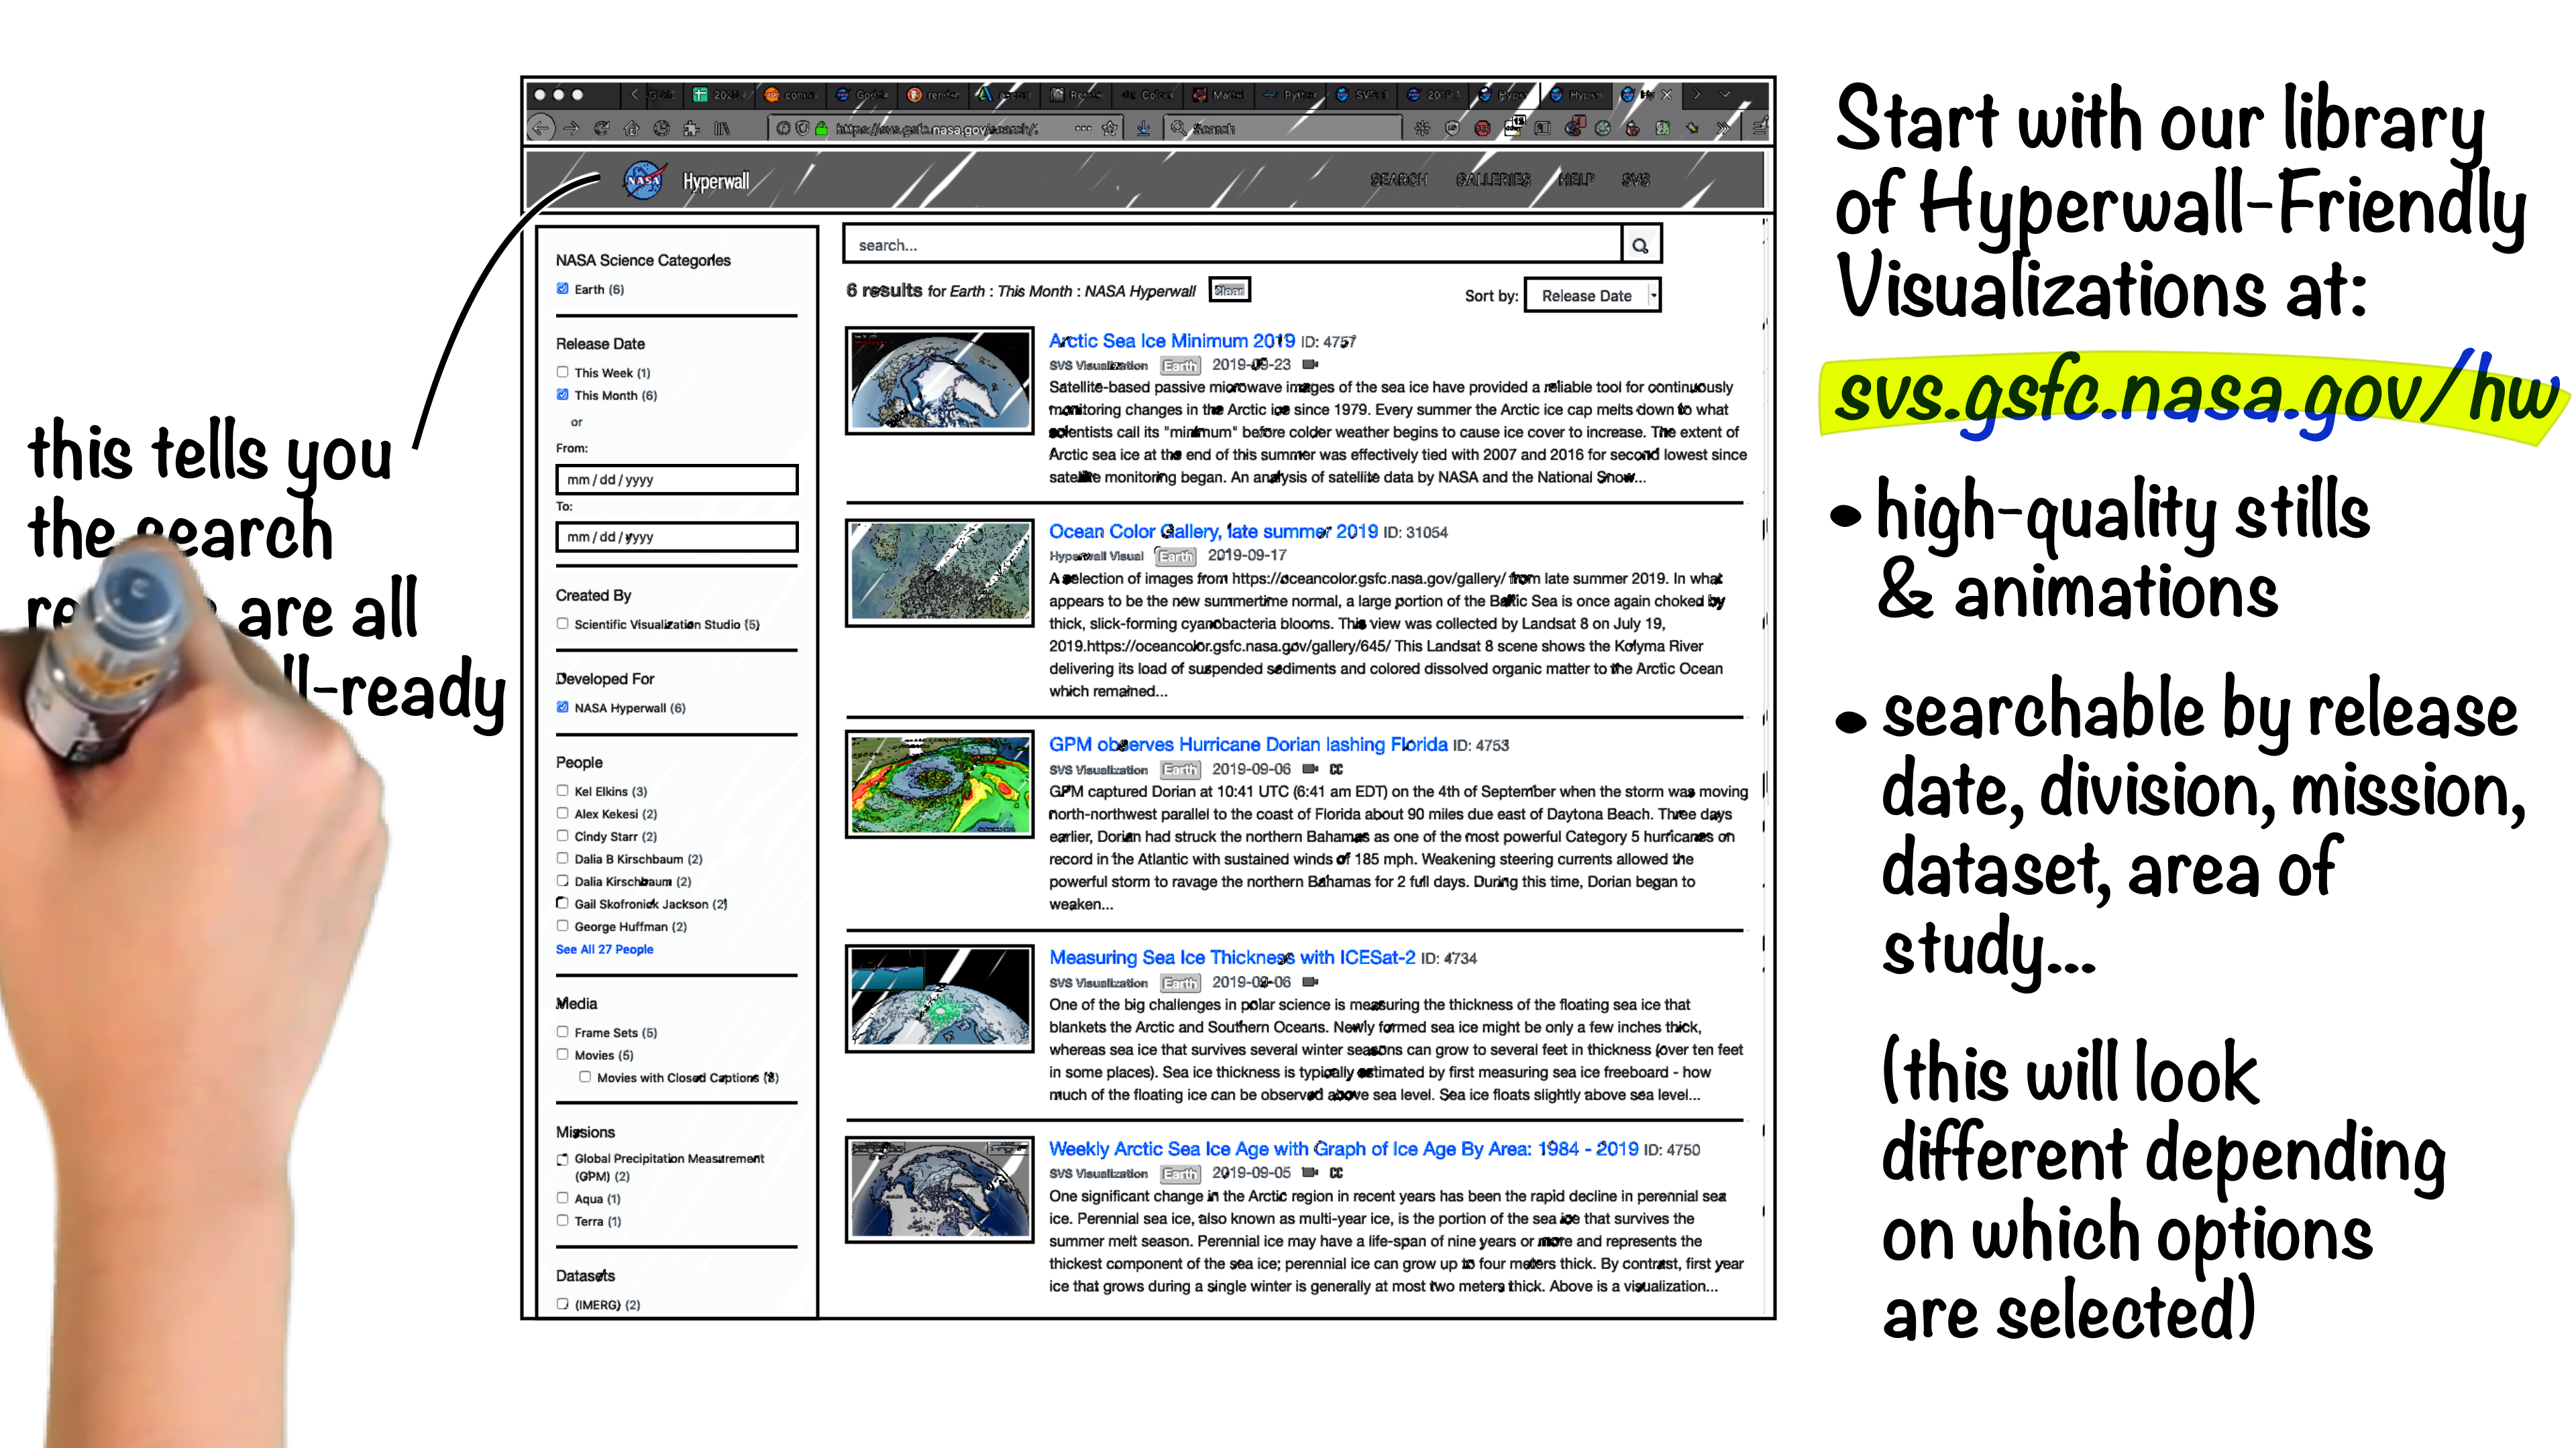Click the CC icon on Weekly Arctic Sea Ice Age result
The image size is (2576, 1448).
click(1337, 1173)
